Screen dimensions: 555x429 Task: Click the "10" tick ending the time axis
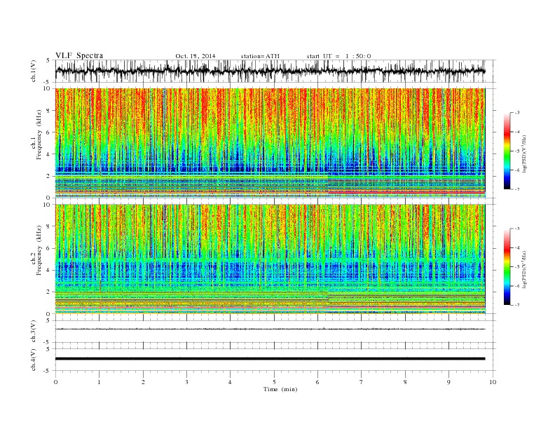(493, 382)
